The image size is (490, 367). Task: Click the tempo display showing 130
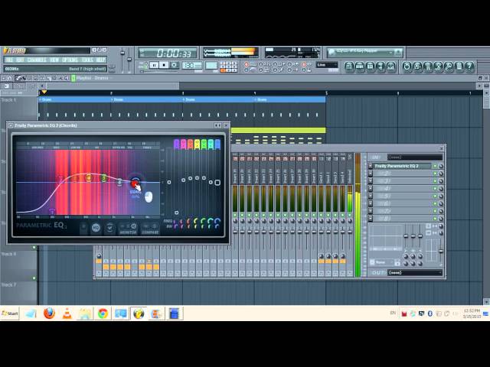tap(192, 65)
